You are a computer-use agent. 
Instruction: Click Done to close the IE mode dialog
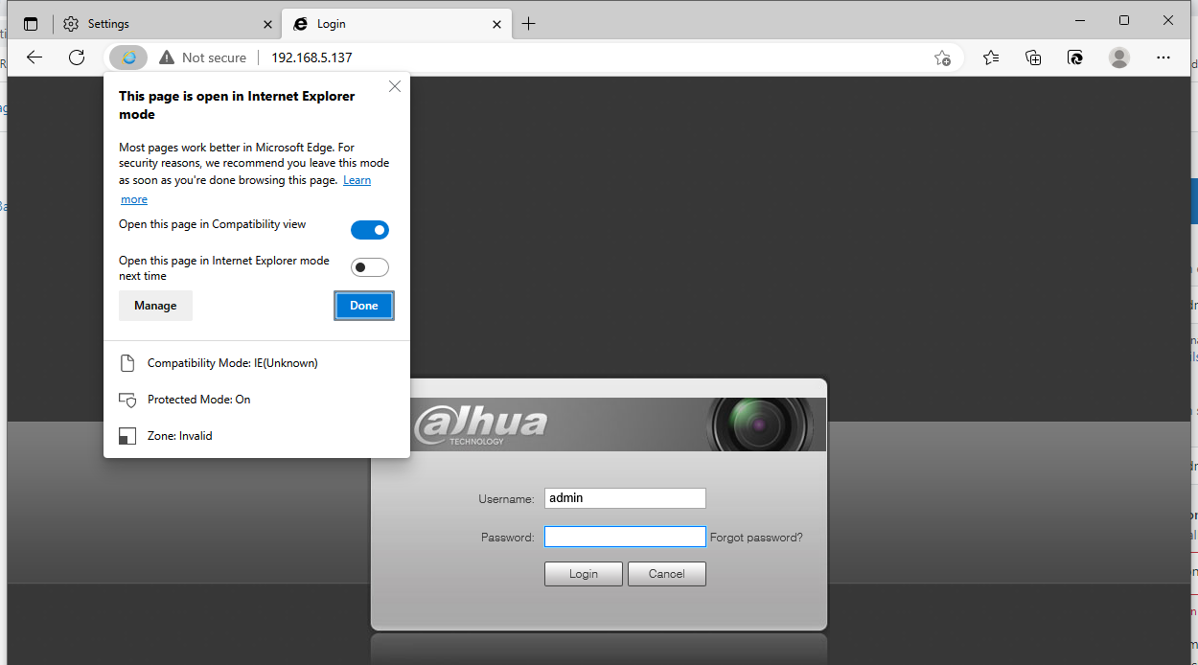click(363, 305)
